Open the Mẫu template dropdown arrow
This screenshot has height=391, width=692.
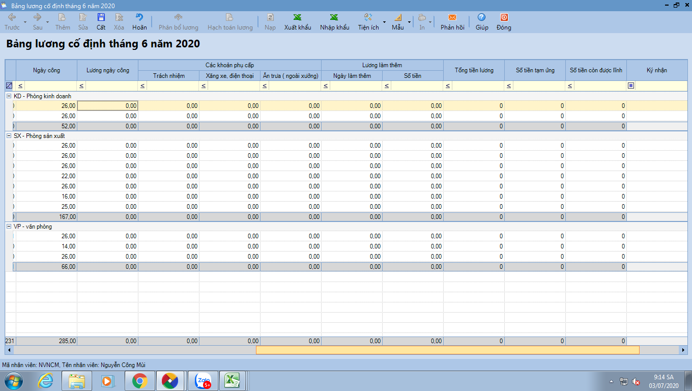[x=409, y=22]
